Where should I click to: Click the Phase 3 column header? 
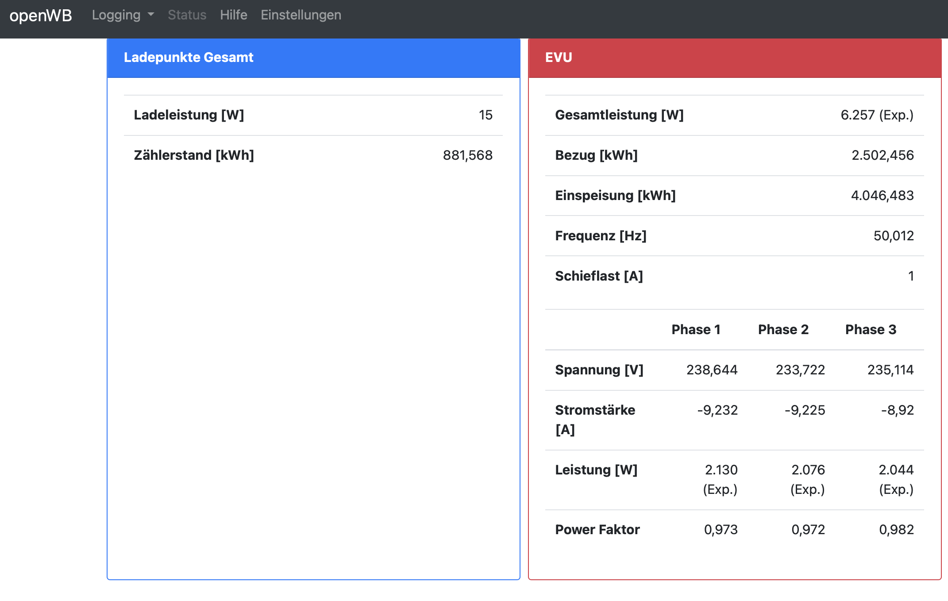(870, 330)
